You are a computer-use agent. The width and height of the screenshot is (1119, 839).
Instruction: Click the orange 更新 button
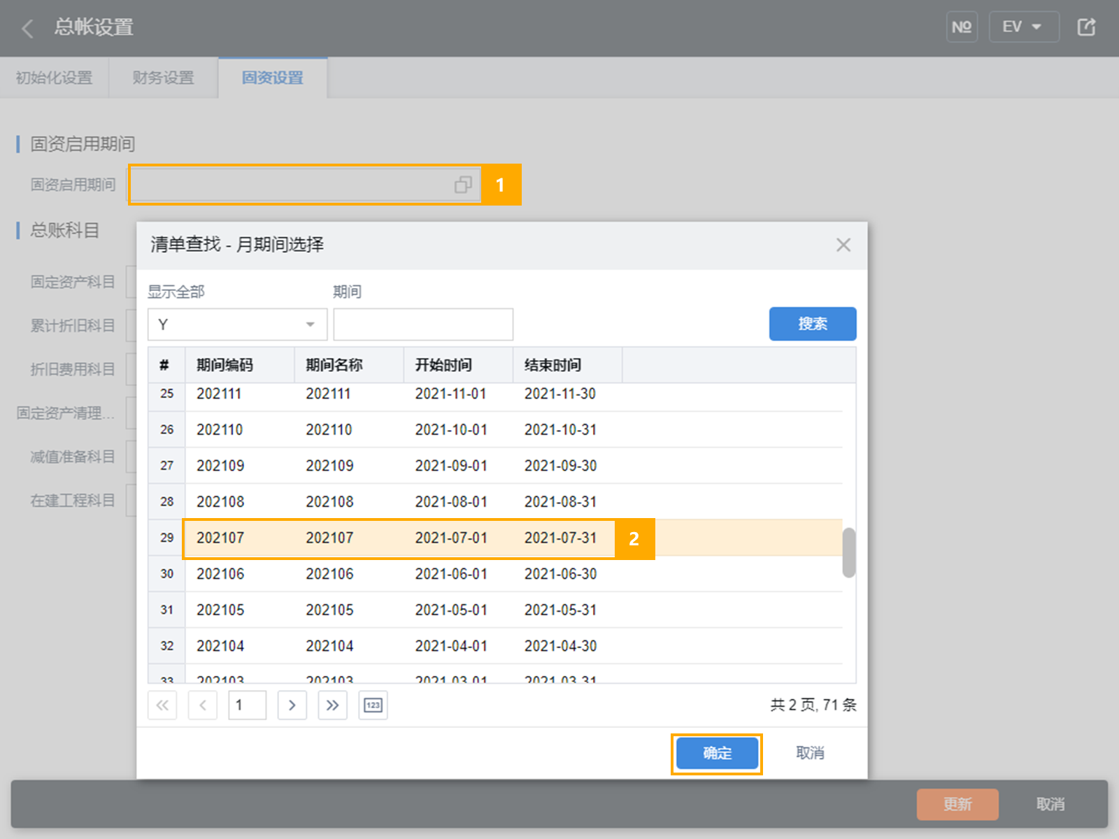pos(957,804)
